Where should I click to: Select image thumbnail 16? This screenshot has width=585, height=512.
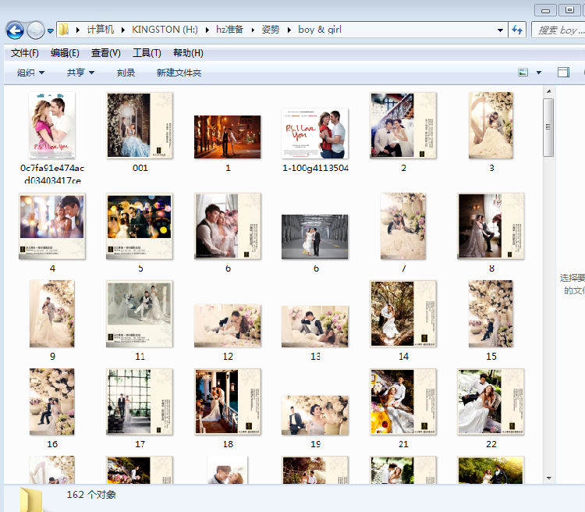51,402
